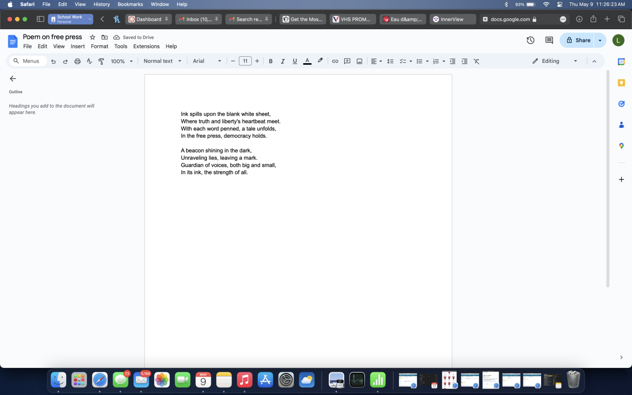This screenshot has width=632, height=395.
Task: Open Google Tasks in side panel
Action: click(x=622, y=104)
